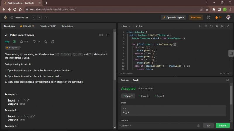Open the timer alarm clock icon

[x=209, y=18]
